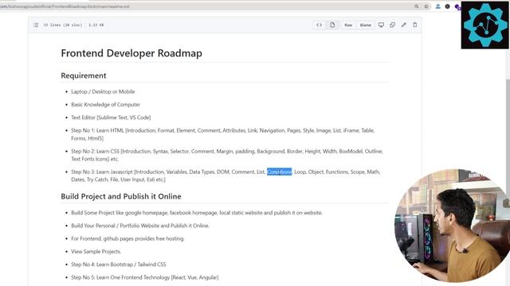Click 'Build Project and Publish it Online' heading
The image size is (510, 286).
click(121, 196)
